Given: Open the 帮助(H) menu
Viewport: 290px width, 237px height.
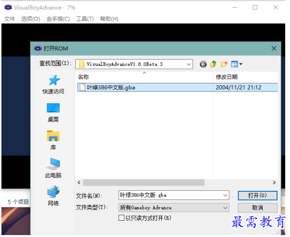Looking at the screenshot, I should (x=109, y=19).
